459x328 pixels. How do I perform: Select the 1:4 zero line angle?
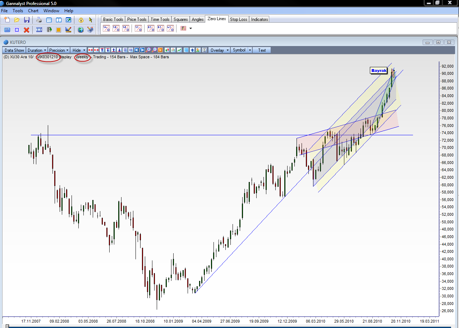click(106, 28)
